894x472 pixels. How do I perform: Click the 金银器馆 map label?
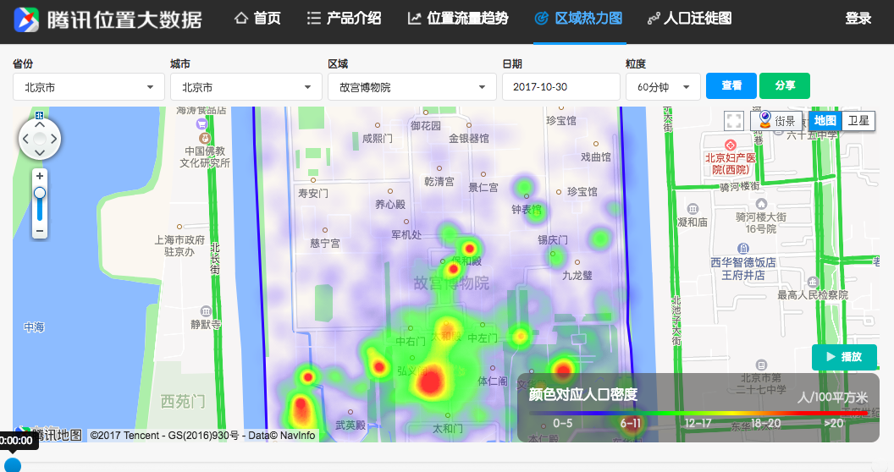469,139
